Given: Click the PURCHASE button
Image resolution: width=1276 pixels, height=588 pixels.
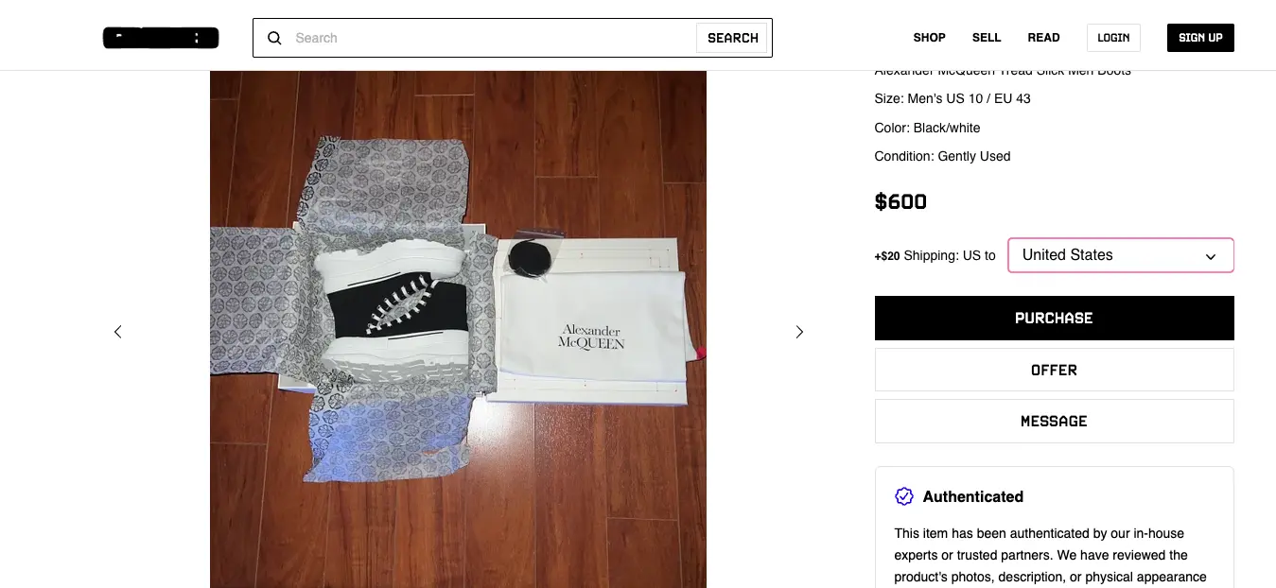Looking at the screenshot, I should point(1054,318).
